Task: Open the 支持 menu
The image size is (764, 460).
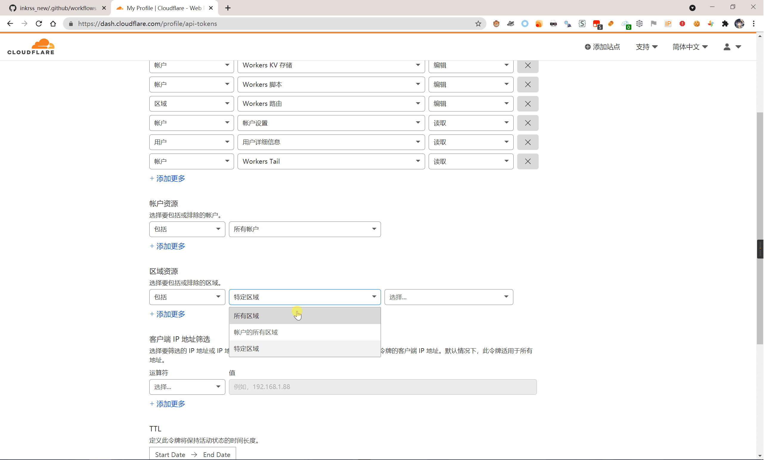Action: click(x=647, y=47)
